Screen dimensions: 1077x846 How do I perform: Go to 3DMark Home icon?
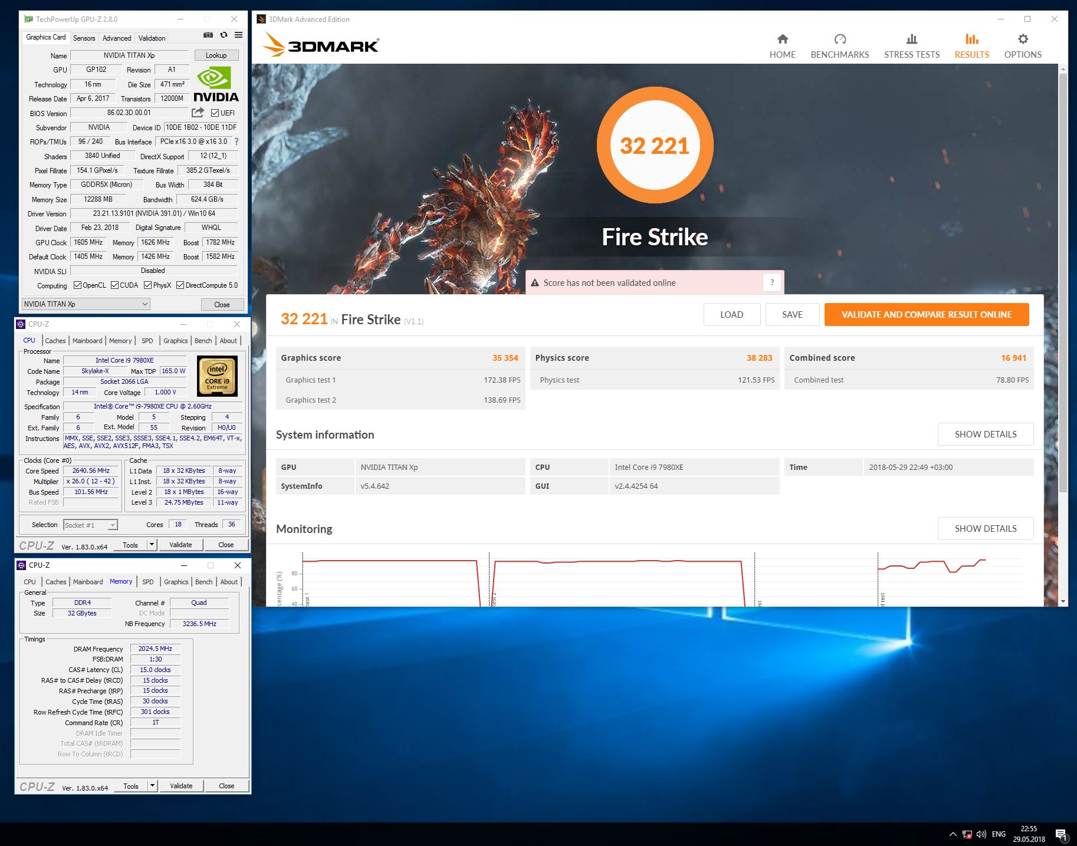[782, 39]
